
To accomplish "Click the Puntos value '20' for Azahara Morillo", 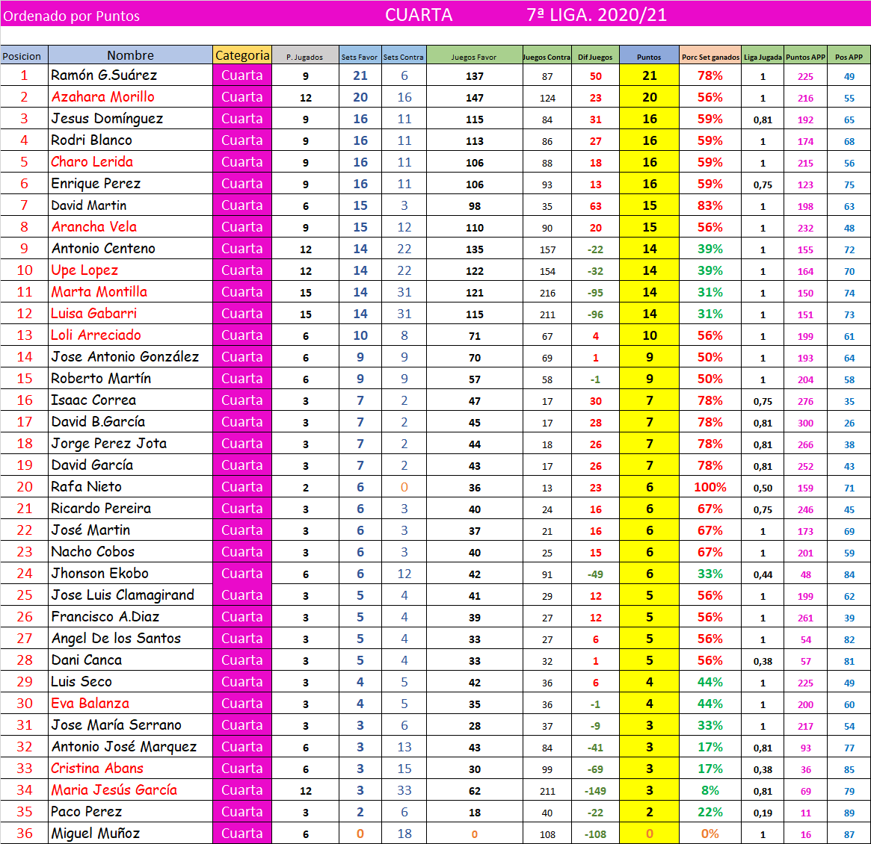I will (x=650, y=97).
